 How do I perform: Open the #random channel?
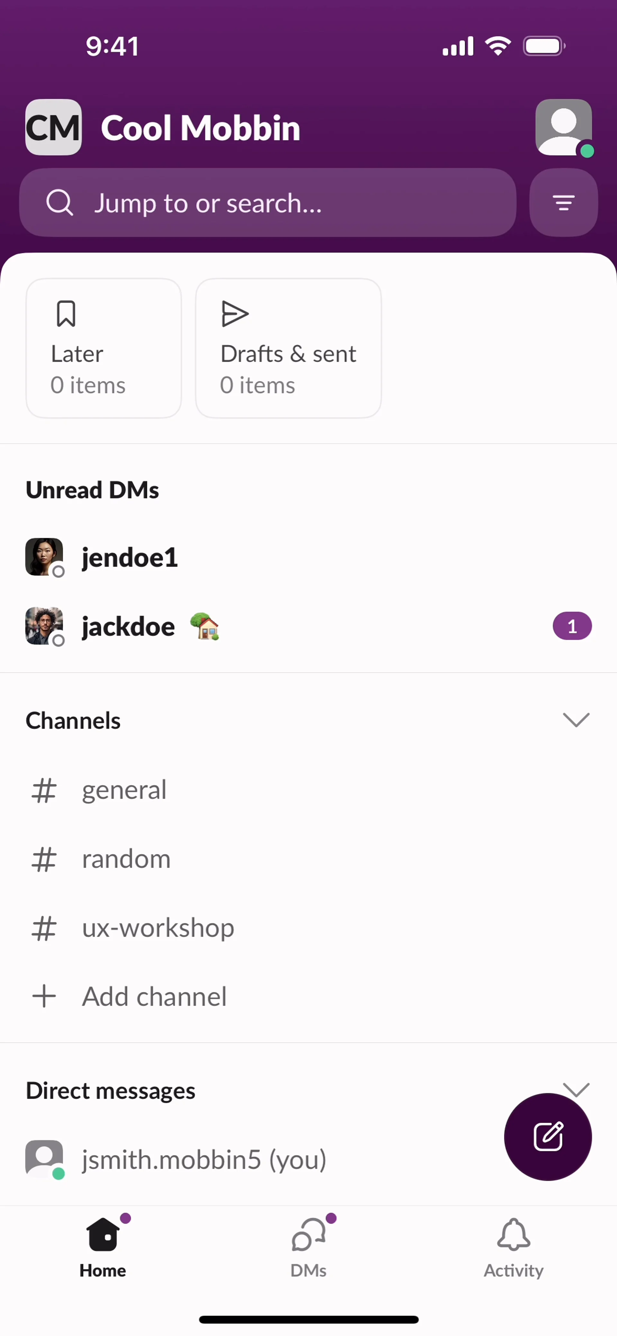(308, 859)
